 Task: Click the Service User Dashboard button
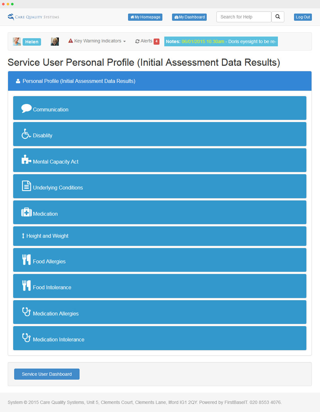[x=47, y=374]
